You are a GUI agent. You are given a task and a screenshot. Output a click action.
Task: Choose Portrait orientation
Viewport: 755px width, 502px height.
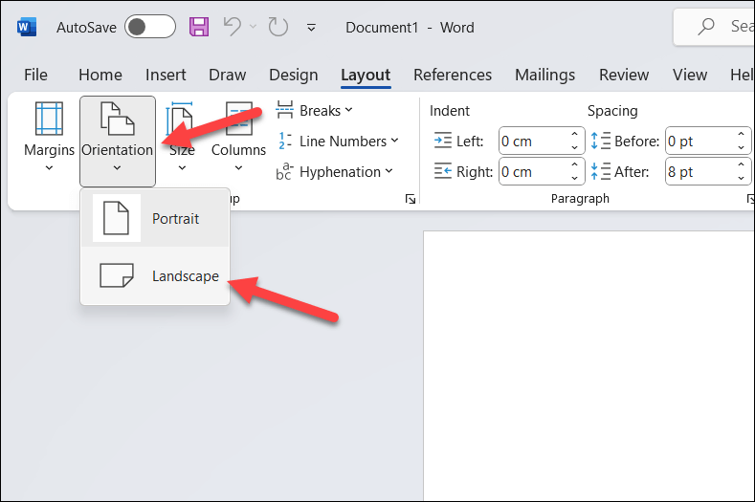[x=155, y=218]
